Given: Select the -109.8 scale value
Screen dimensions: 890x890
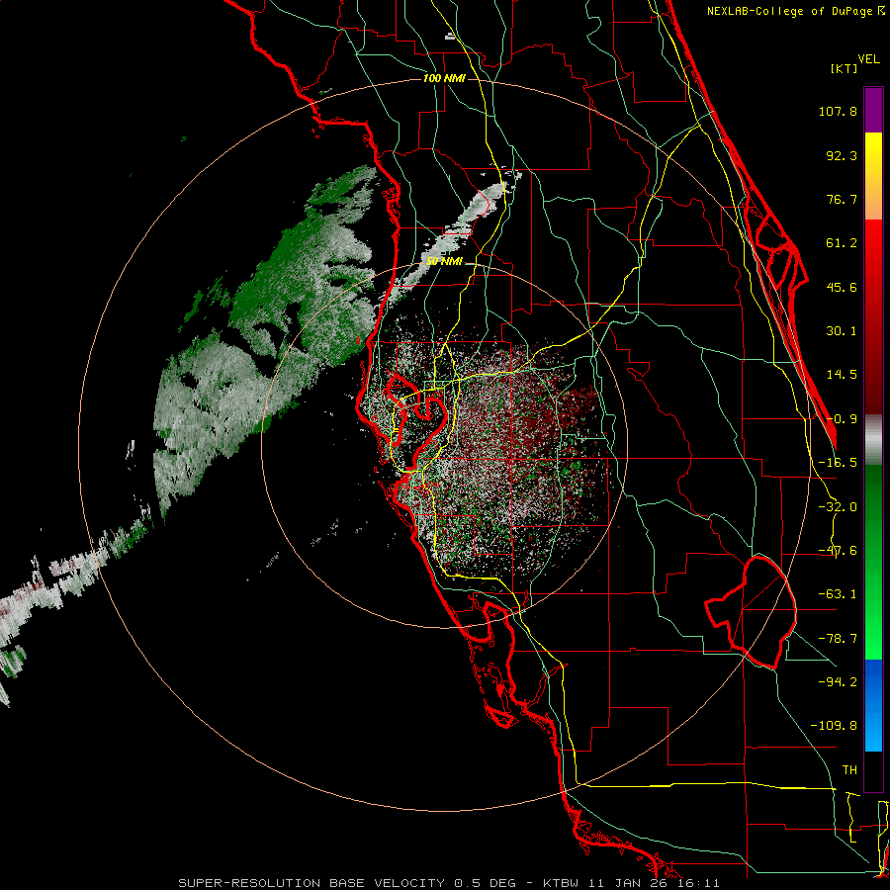Looking at the screenshot, I should point(834,726).
